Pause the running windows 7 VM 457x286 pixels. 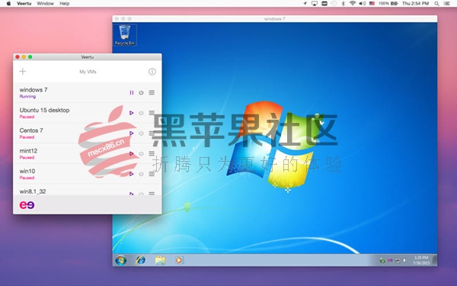point(132,92)
